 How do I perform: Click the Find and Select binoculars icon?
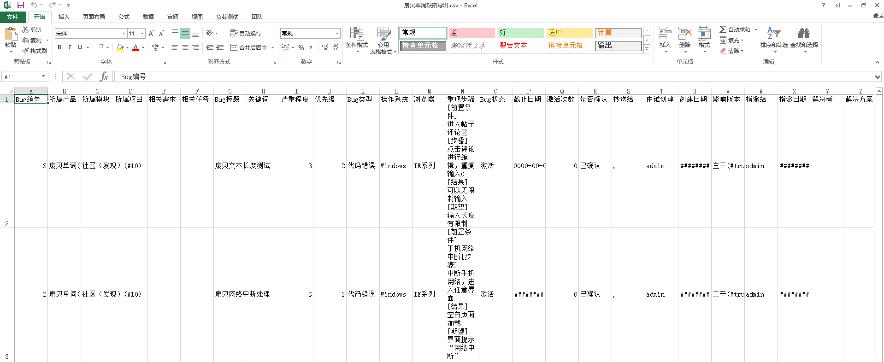(x=804, y=33)
